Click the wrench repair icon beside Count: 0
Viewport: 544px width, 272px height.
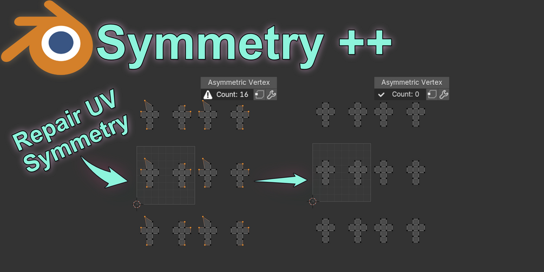(x=444, y=94)
